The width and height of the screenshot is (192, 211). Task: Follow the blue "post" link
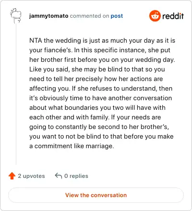117,16
